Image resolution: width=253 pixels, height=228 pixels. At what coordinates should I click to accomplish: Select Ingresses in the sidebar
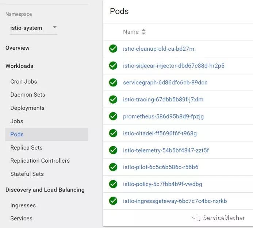23,205
